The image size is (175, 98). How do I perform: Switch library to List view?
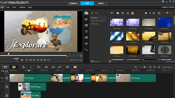tap(150, 13)
